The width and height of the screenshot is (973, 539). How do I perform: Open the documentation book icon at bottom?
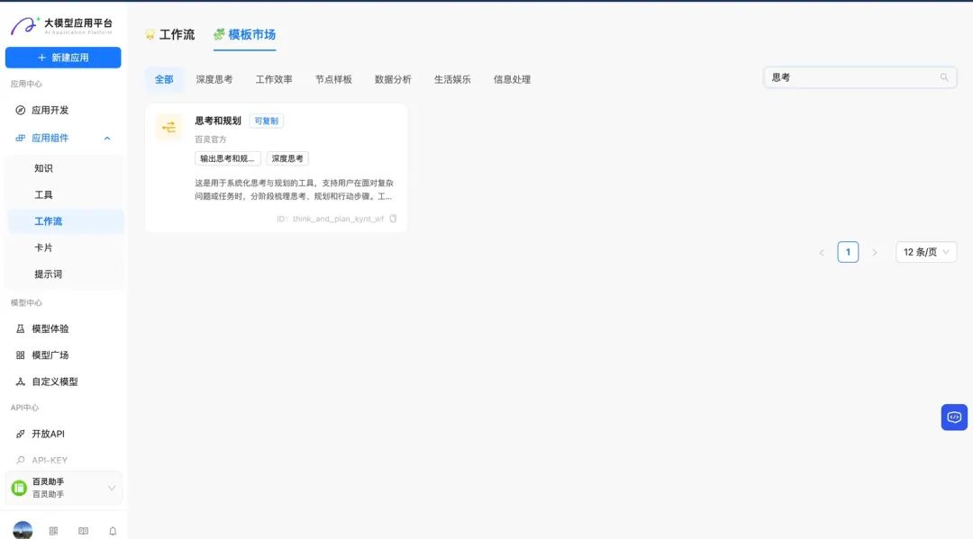[83, 531]
